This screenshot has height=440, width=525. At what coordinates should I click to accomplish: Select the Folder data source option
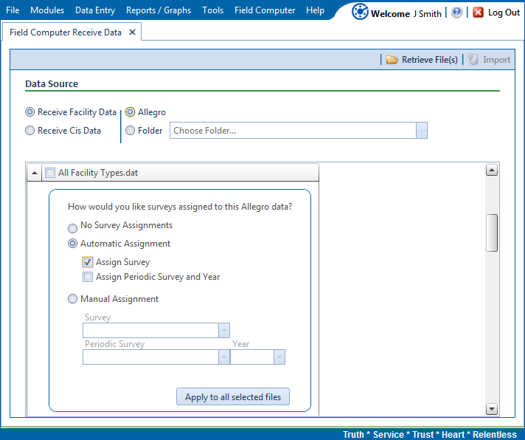130,131
